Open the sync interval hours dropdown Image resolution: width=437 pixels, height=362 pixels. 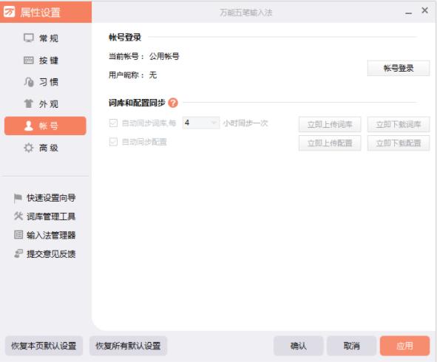[x=200, y=123]
